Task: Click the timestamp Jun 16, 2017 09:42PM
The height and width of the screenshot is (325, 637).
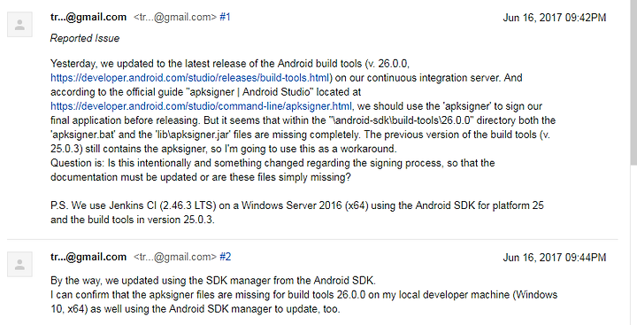Action: tap(555, 18)
